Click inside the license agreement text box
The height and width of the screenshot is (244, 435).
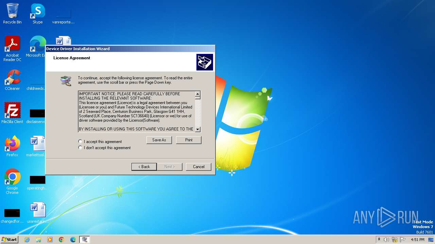(137, 111)
